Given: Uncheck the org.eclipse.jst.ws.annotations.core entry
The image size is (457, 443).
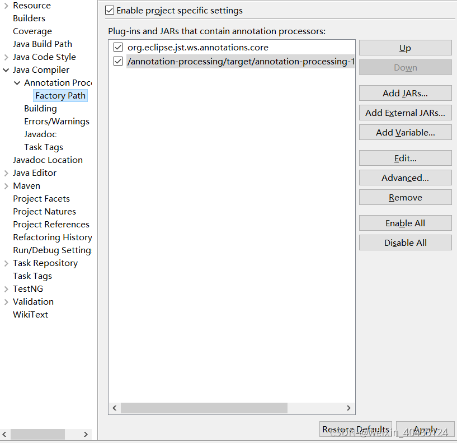Looking at the screenshot, I should coord(117,47).
